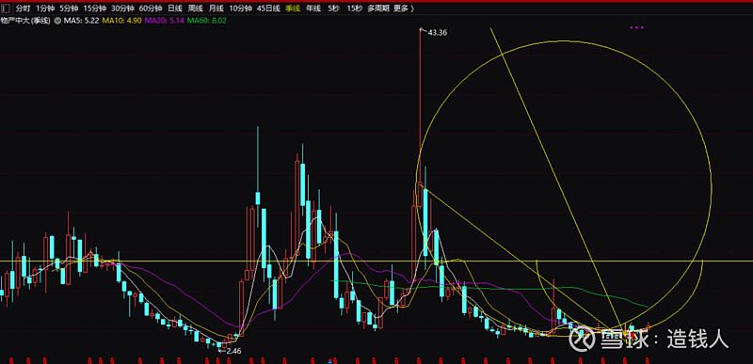
Task: Choose the 15秒 period
Action: pos(355,8)
